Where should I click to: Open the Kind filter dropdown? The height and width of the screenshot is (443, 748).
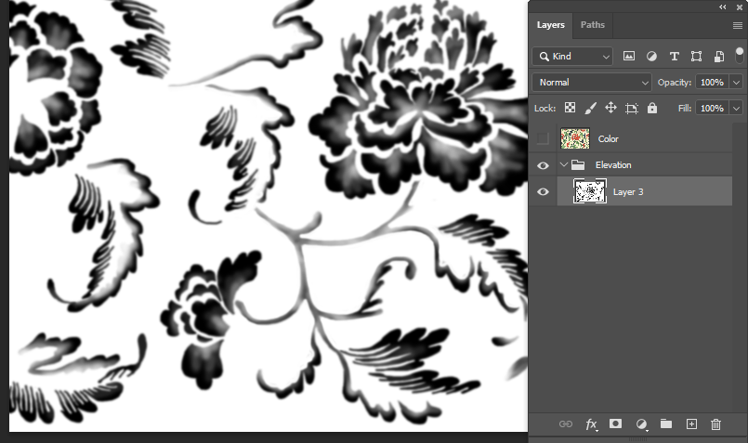[572, 57]
